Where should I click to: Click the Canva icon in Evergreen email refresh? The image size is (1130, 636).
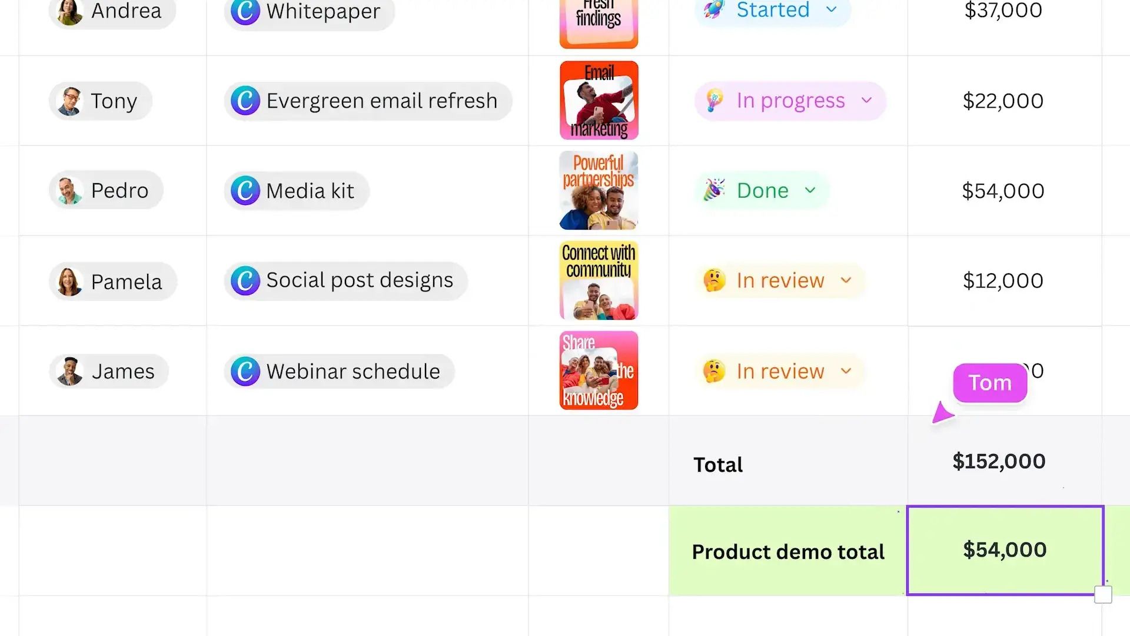(245, 101)
